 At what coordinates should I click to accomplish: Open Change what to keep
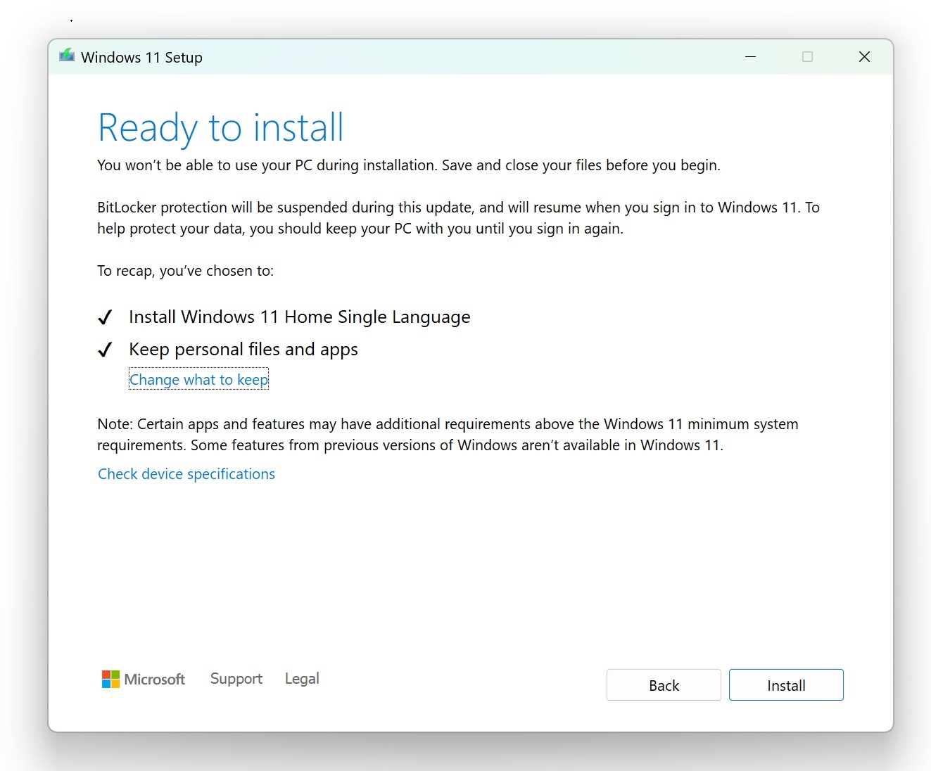click(x=198, y=379)
